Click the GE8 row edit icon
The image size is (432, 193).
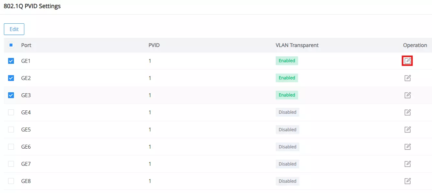407,181
